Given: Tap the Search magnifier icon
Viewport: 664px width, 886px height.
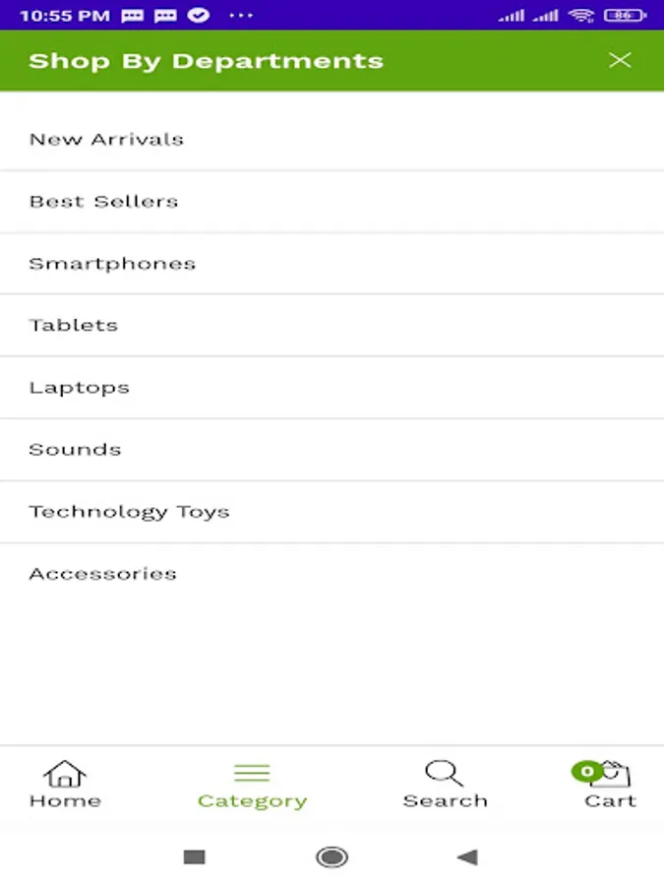Looking at the screenshot, I should click(x=444, y=774).
